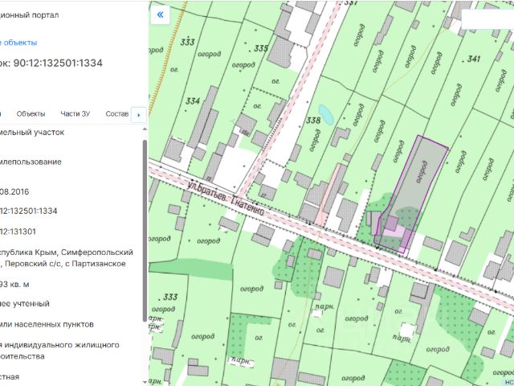Click the blue pond on the map
The image size is (514, 386).
tap(326, 114)
